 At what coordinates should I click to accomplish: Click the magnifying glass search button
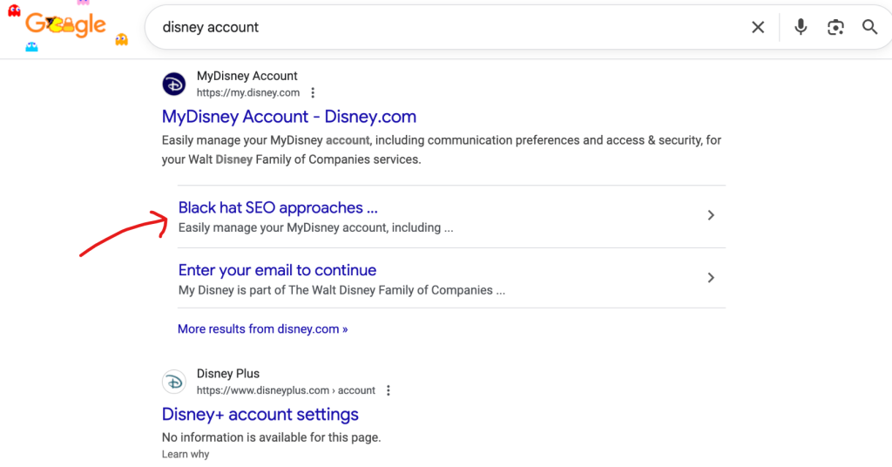[869, 27]
